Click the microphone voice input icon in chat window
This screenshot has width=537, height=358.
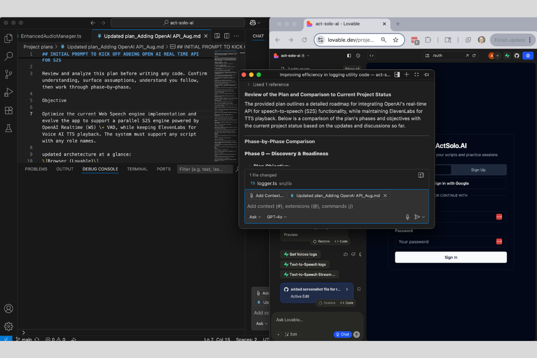coord(408,217)
